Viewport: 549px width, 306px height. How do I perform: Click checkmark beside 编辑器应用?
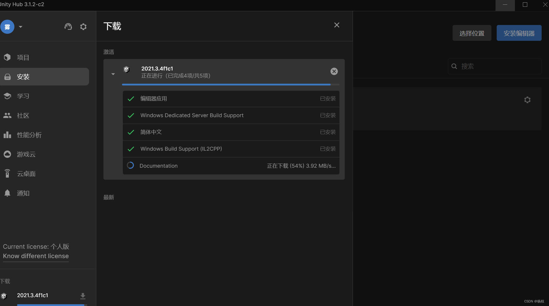pos(131,99)
